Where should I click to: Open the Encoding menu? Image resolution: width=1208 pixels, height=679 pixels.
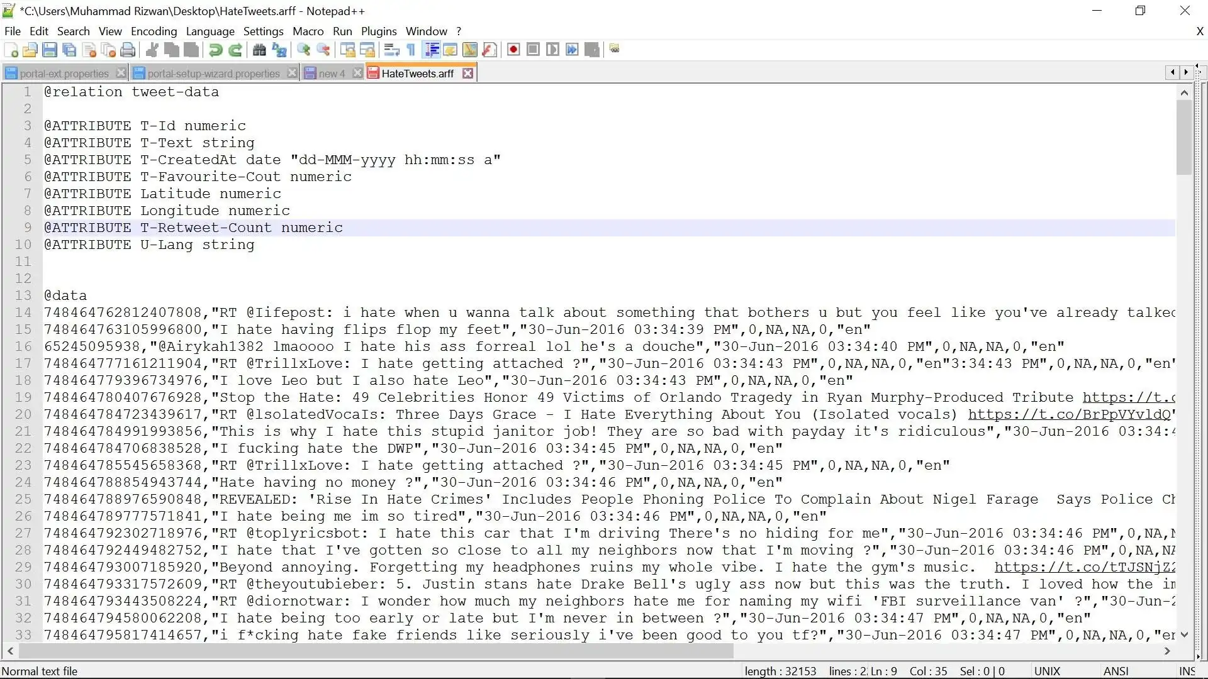[154, 31]
